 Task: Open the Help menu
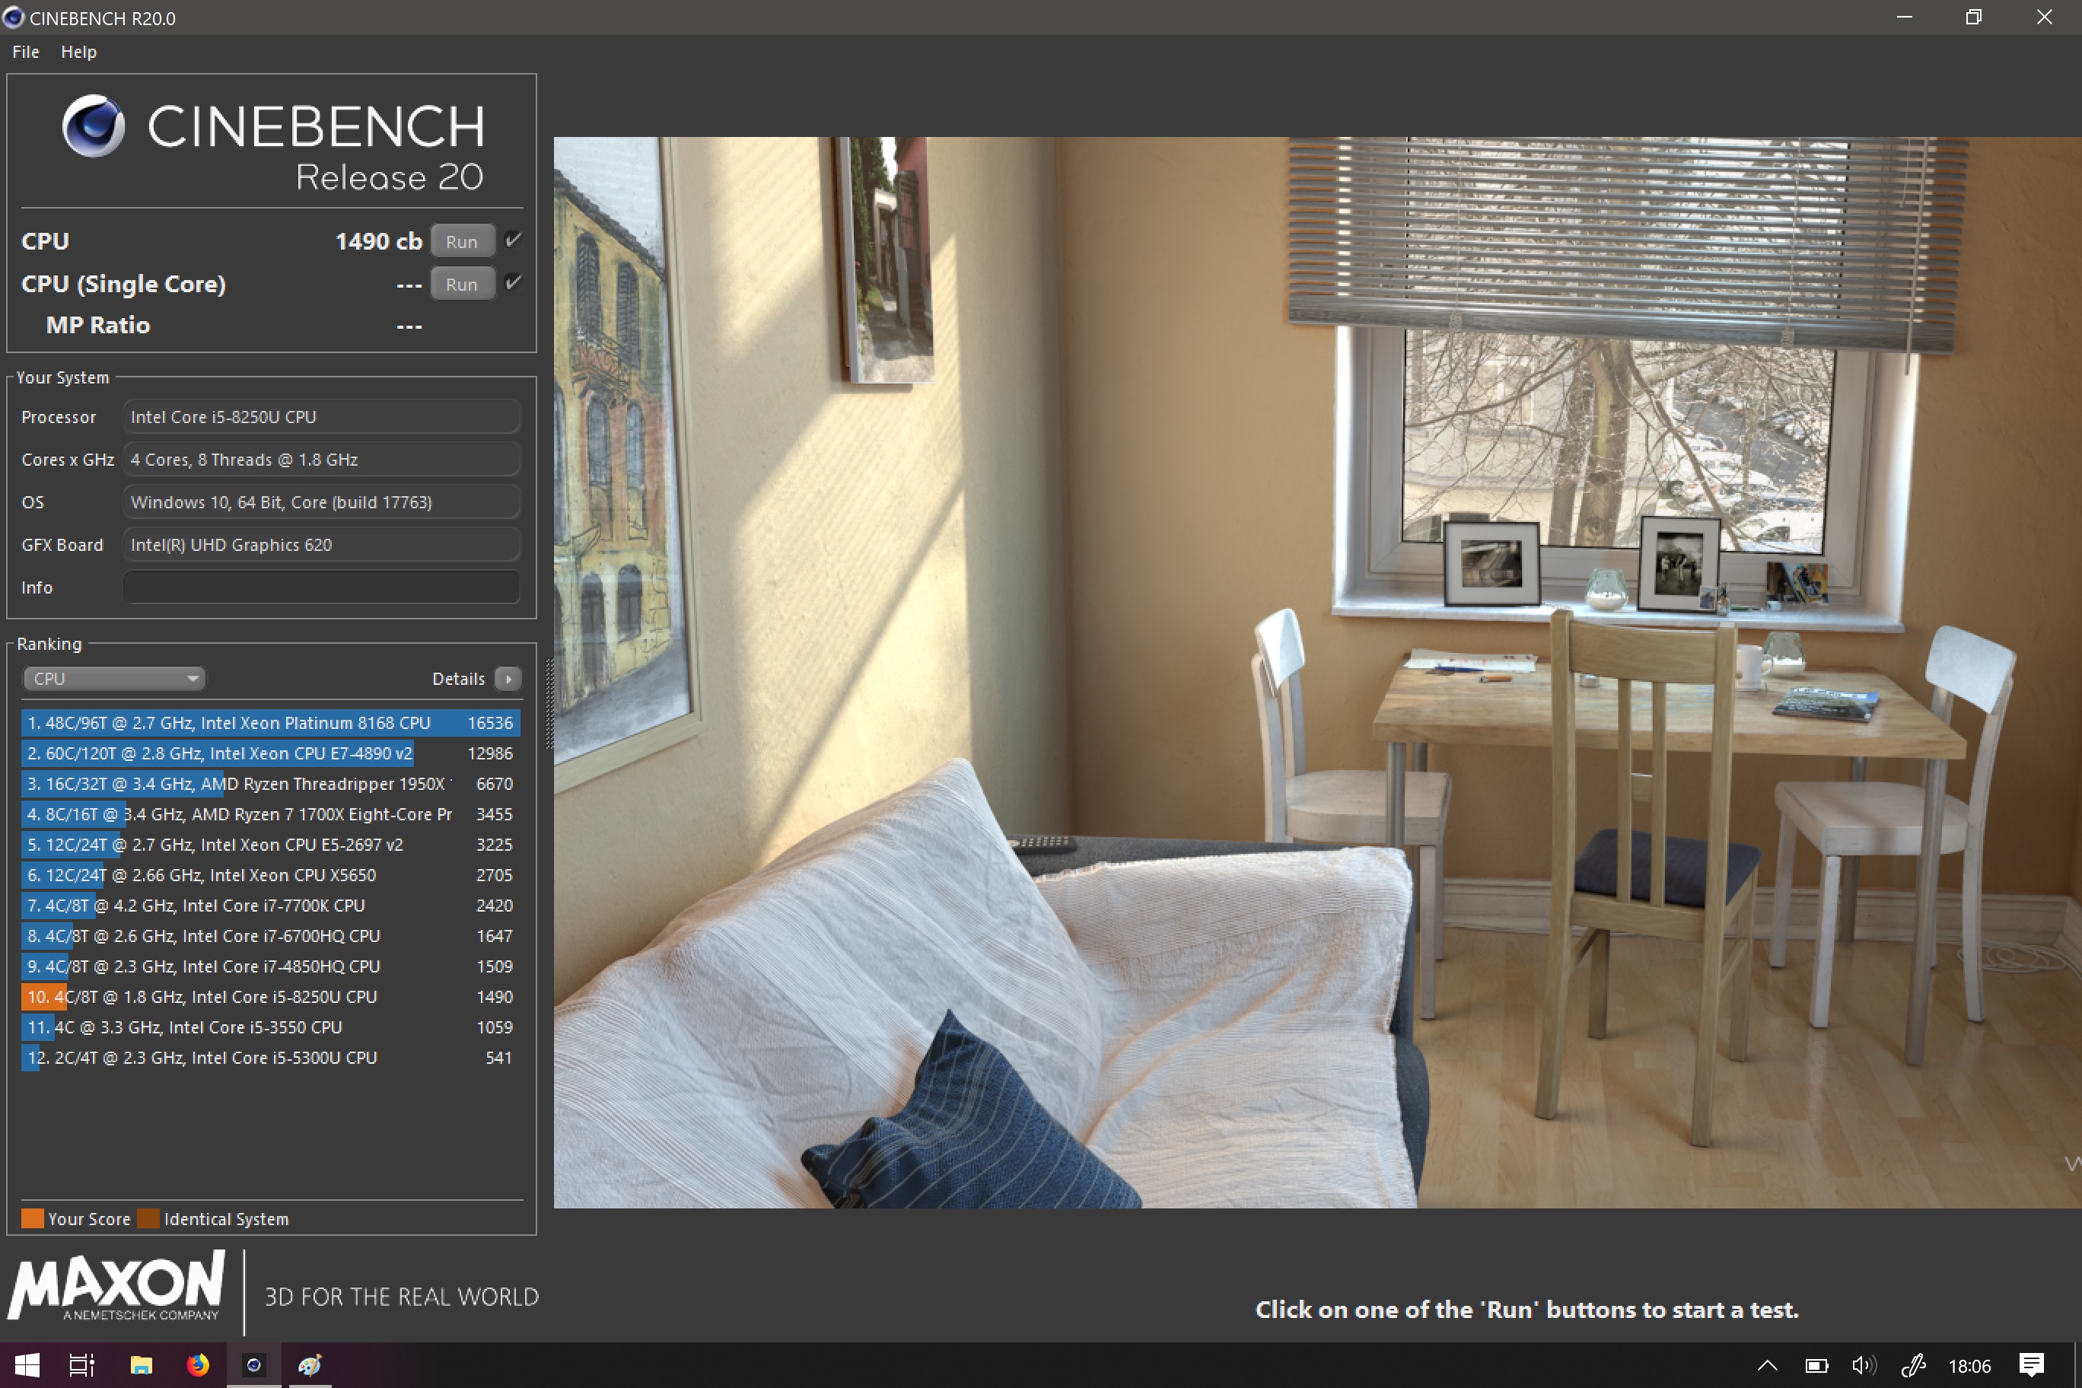79,53
